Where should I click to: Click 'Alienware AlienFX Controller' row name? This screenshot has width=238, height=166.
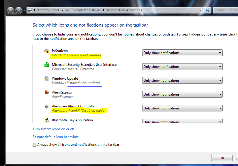click(74, 106)
